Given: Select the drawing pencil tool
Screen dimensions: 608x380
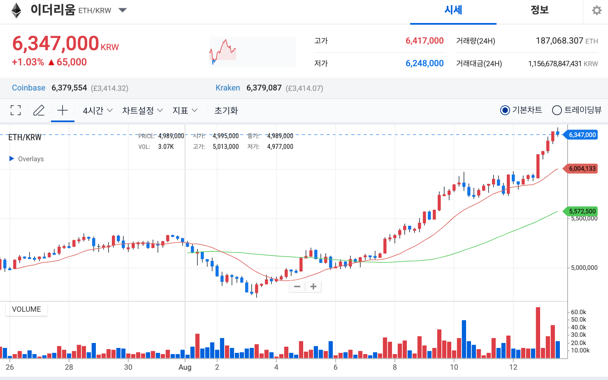Looking at the screenshot, I should tap(39, 110).
